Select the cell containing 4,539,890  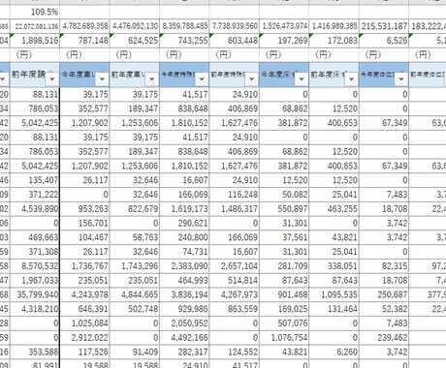pos(35,209)
